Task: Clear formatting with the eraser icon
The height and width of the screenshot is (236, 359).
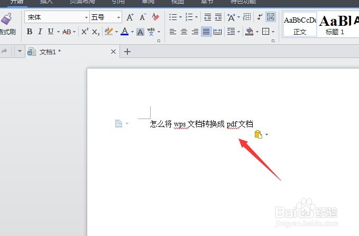Action: tap(155, 17)
